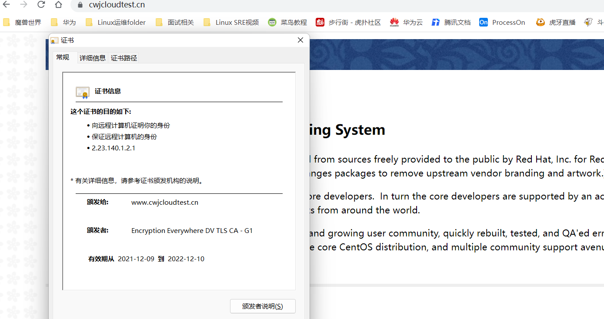Close the 证书 dialog
604x319 pixels.
(x=300, y=40)
